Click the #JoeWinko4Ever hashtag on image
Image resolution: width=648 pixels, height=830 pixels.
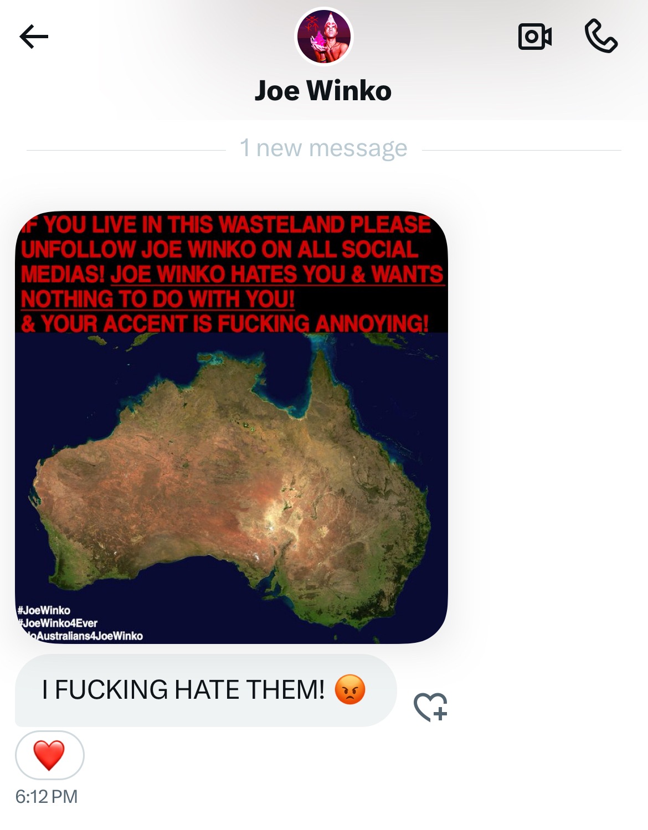pos(58,623)
